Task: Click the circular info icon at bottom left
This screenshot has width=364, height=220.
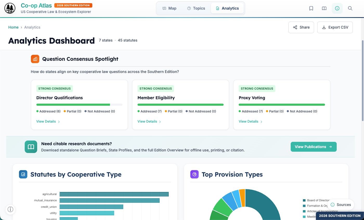Action: tap(10, 209)
